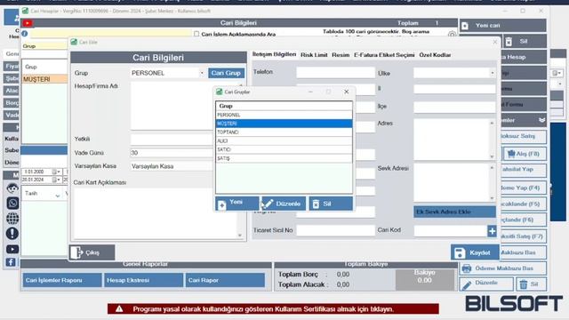Select TOPTANCI row in Cari Gruplar list
The image size is (569, 320).
coord(284,132)
